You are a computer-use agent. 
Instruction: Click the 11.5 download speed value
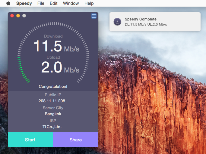(x=48, y=46)
